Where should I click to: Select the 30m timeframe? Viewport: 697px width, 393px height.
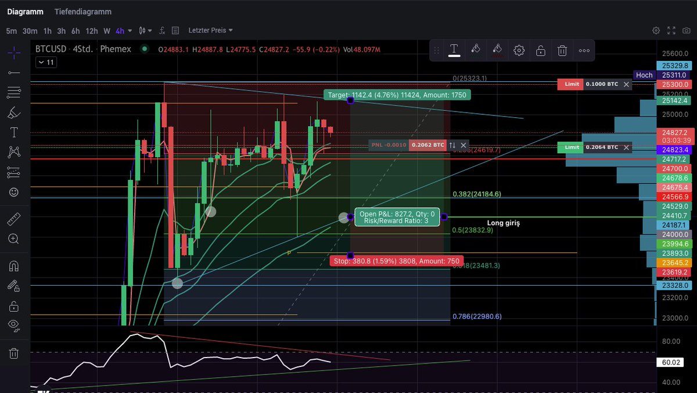30,30
